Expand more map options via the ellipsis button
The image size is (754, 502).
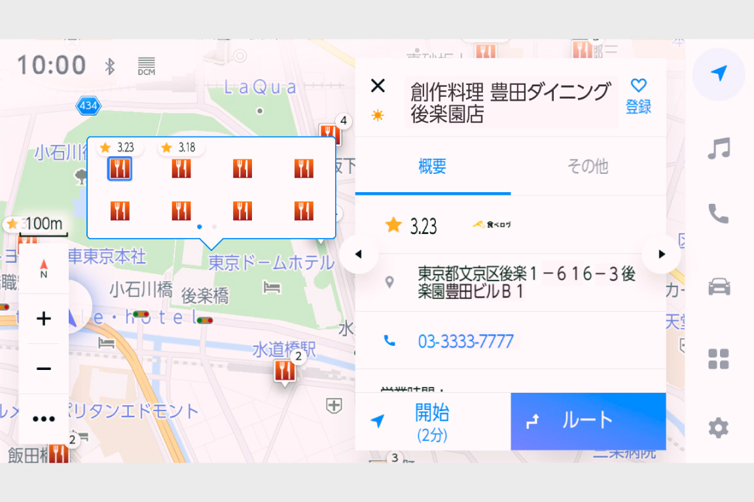(x=44, y=418)
